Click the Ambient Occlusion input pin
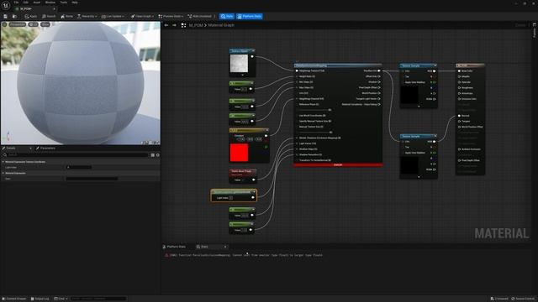The image size is (538, 302). pyautogui.click(x=459, y=149)
